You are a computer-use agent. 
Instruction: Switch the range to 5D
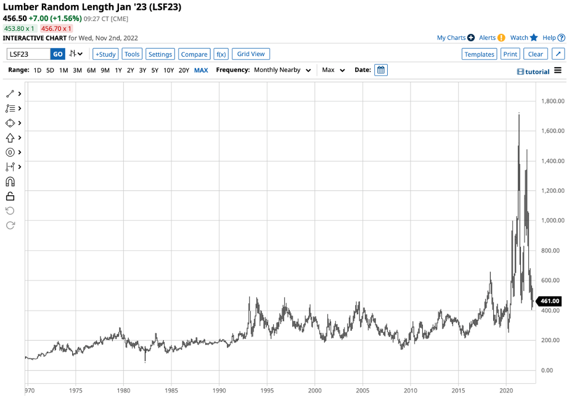(x=50, y=70)
